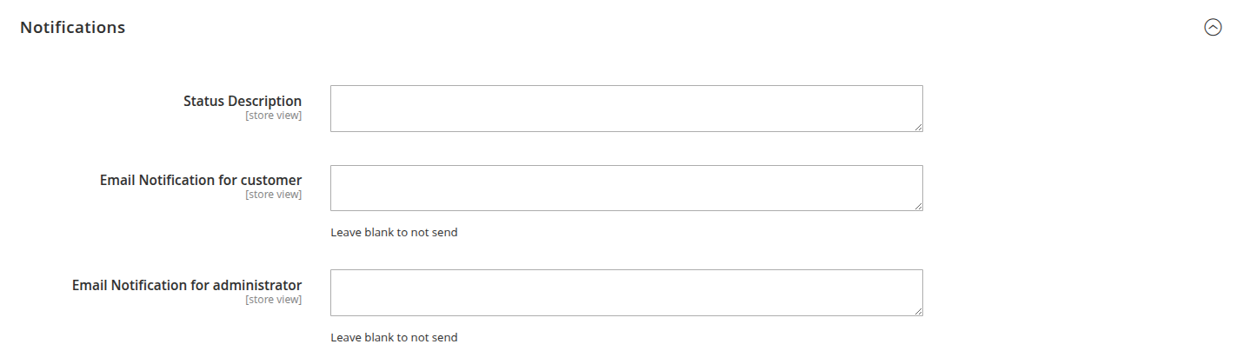This screenshot has height=364, width=1244.
Task: Focus the Email Notification for customer text area
Action: [x=626, y=188]
